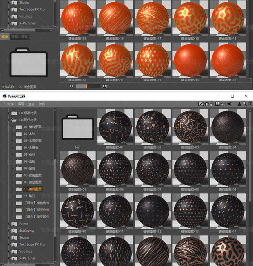Screen dimensions: 253x266
Task: Click the lower window thumbnail grid scrollbar
Action: coord(250,156)
